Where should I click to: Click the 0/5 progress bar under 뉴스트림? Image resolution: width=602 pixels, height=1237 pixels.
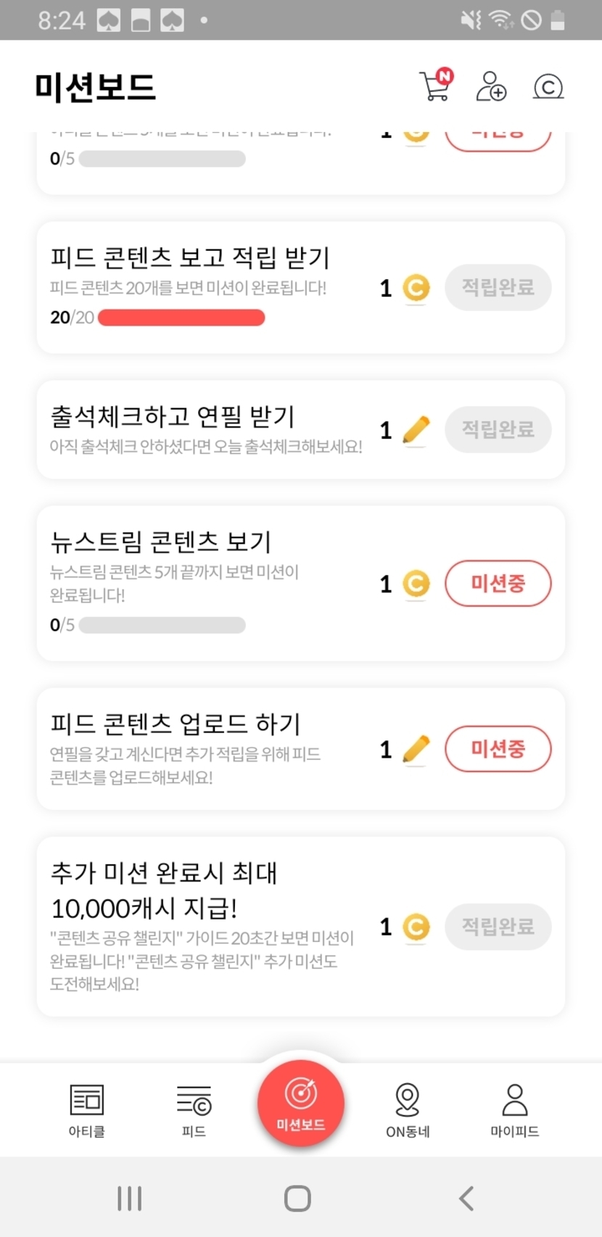point(162,625)
